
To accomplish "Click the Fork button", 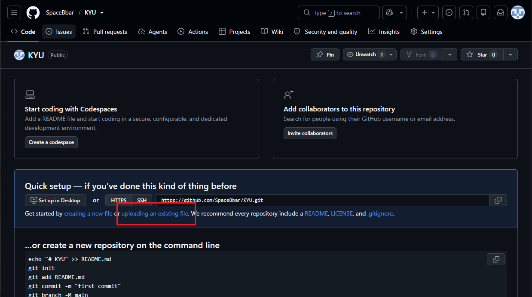I will point(421,54).
